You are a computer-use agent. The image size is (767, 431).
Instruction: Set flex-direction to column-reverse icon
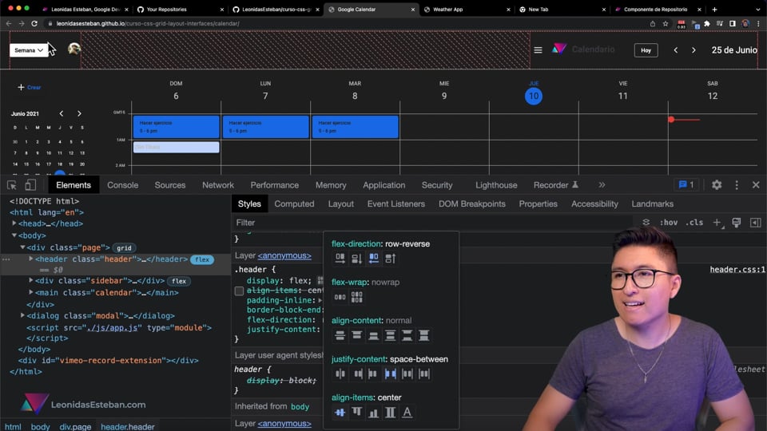point(391,259)
